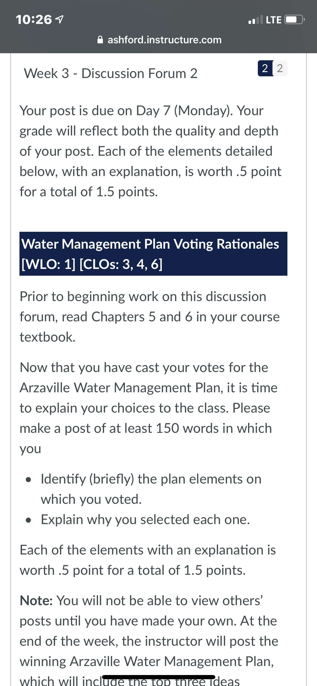Screen dimensions: 317x686
Task: Tap the battery indicator icon
Action: point(294,20)
